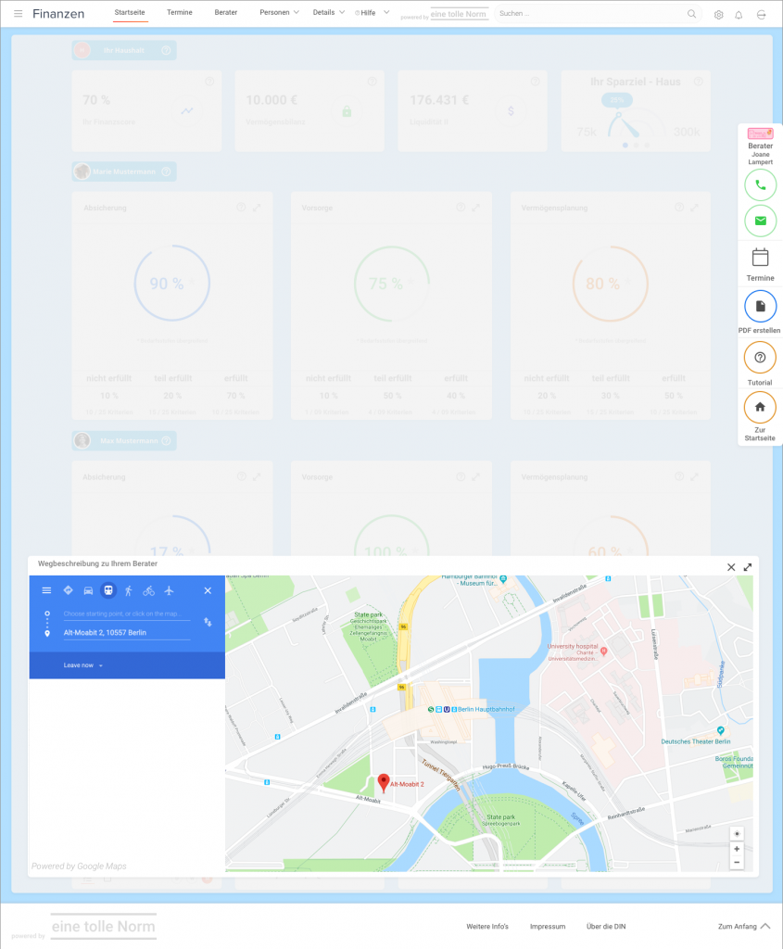Go home via Zur Startseite icon
Screen dimensions: 783x949
[760, 407]
